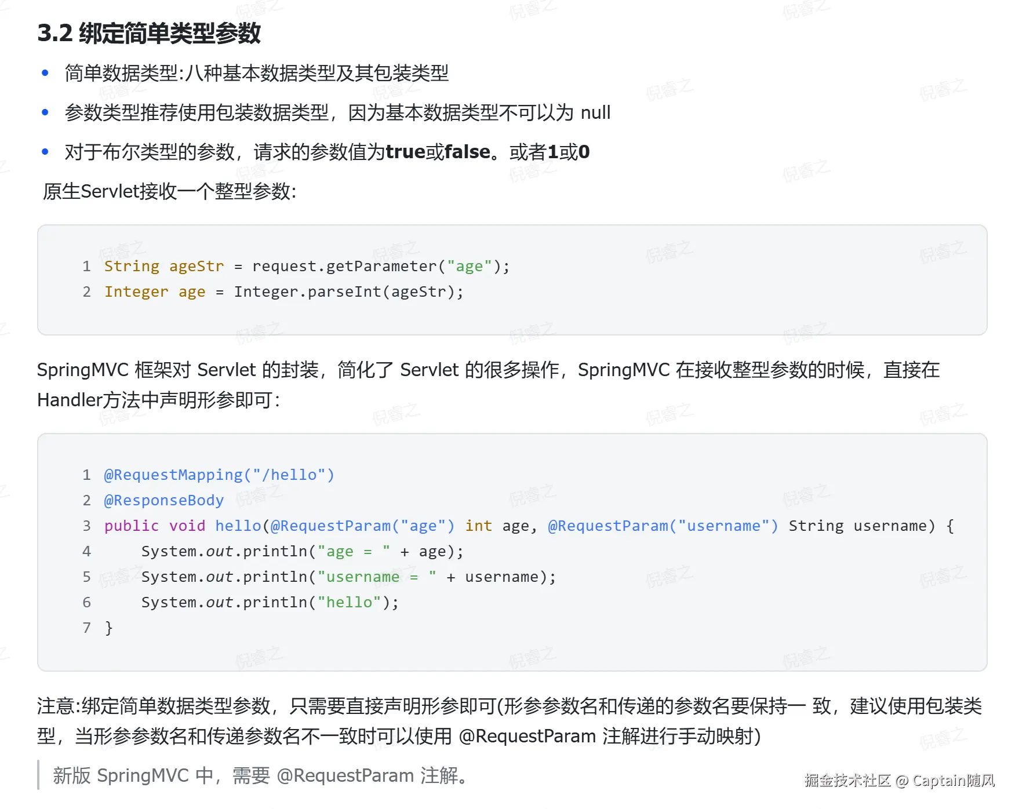
Task: Click the "掘金技术社区 @ Captain随风" watermark
Action: pyautogui.click(x=899, y=781)
